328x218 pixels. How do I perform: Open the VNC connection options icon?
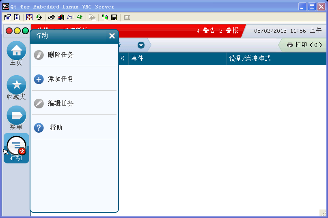click(x=7, y=17)
